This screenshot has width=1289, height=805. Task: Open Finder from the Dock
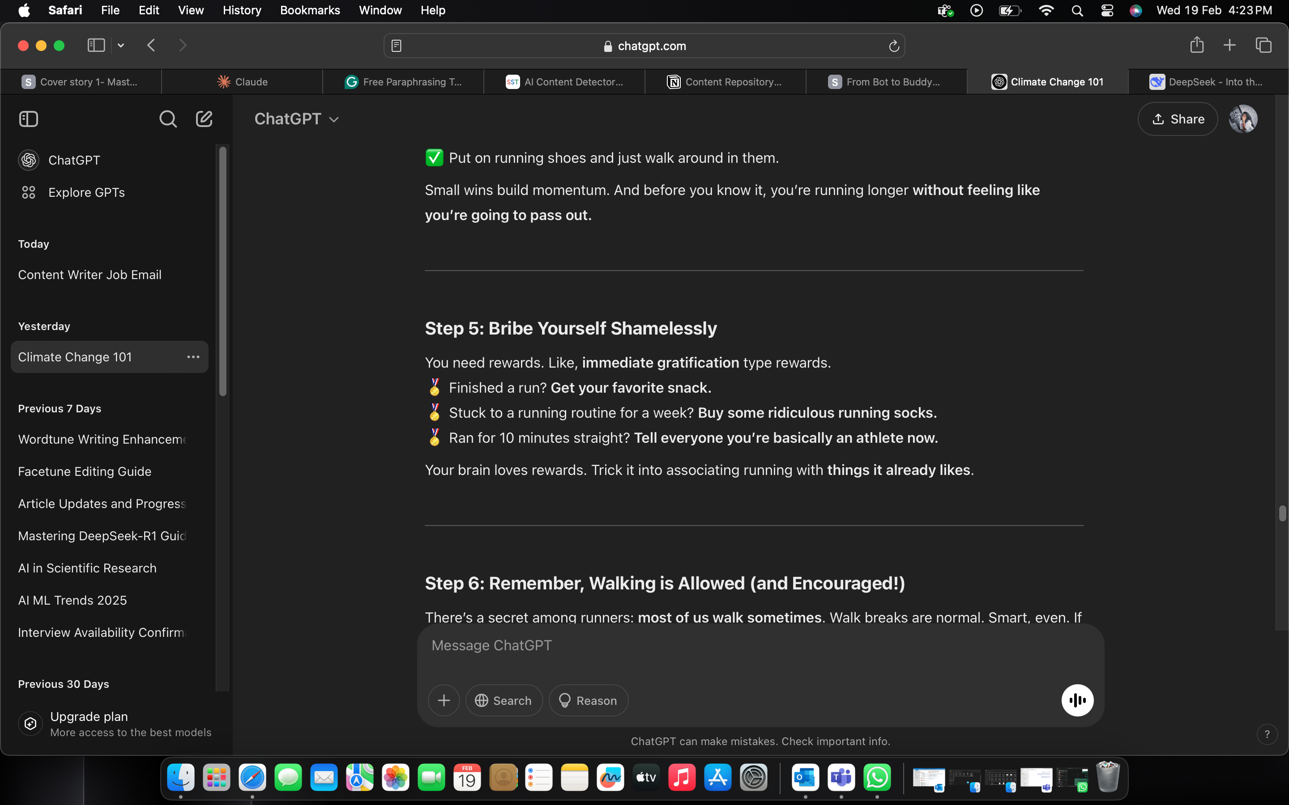(180, 778)
